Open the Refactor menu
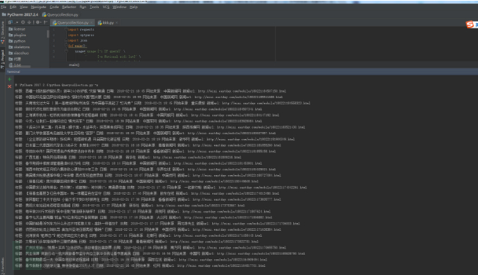The width and height of the screenshot is (478, 275). point(69,7)
